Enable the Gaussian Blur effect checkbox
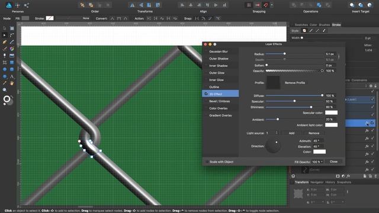The width and height of the screenshot is (379, 213). click(206, 51)
